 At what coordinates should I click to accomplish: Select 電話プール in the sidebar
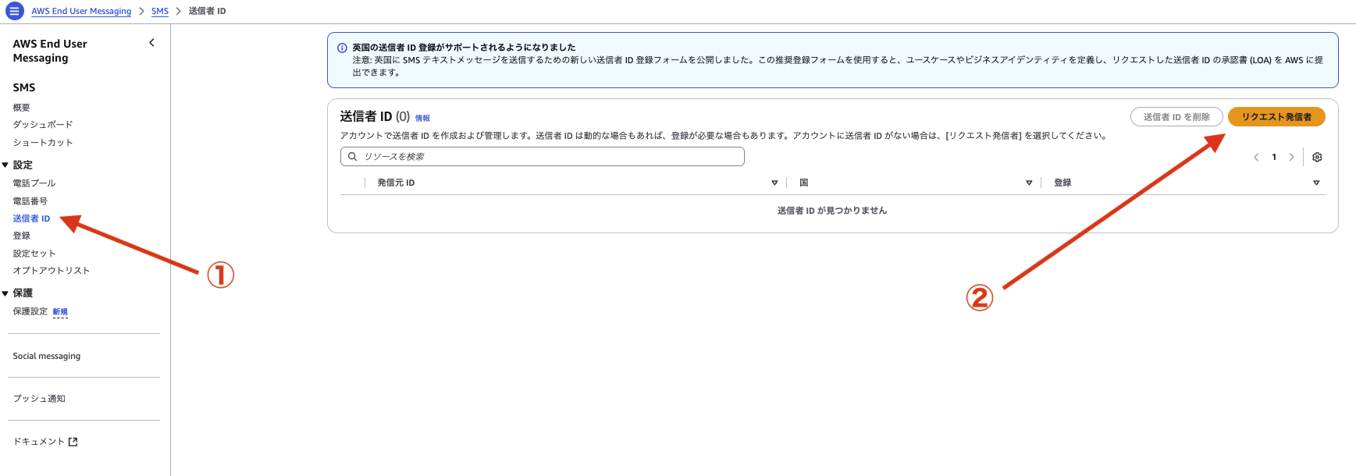(34, 183)
